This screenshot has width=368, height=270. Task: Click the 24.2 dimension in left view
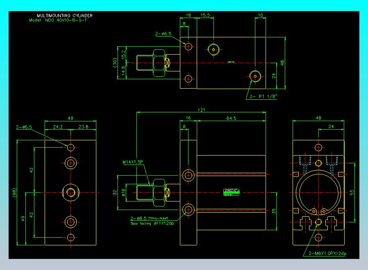pos(58,127)
